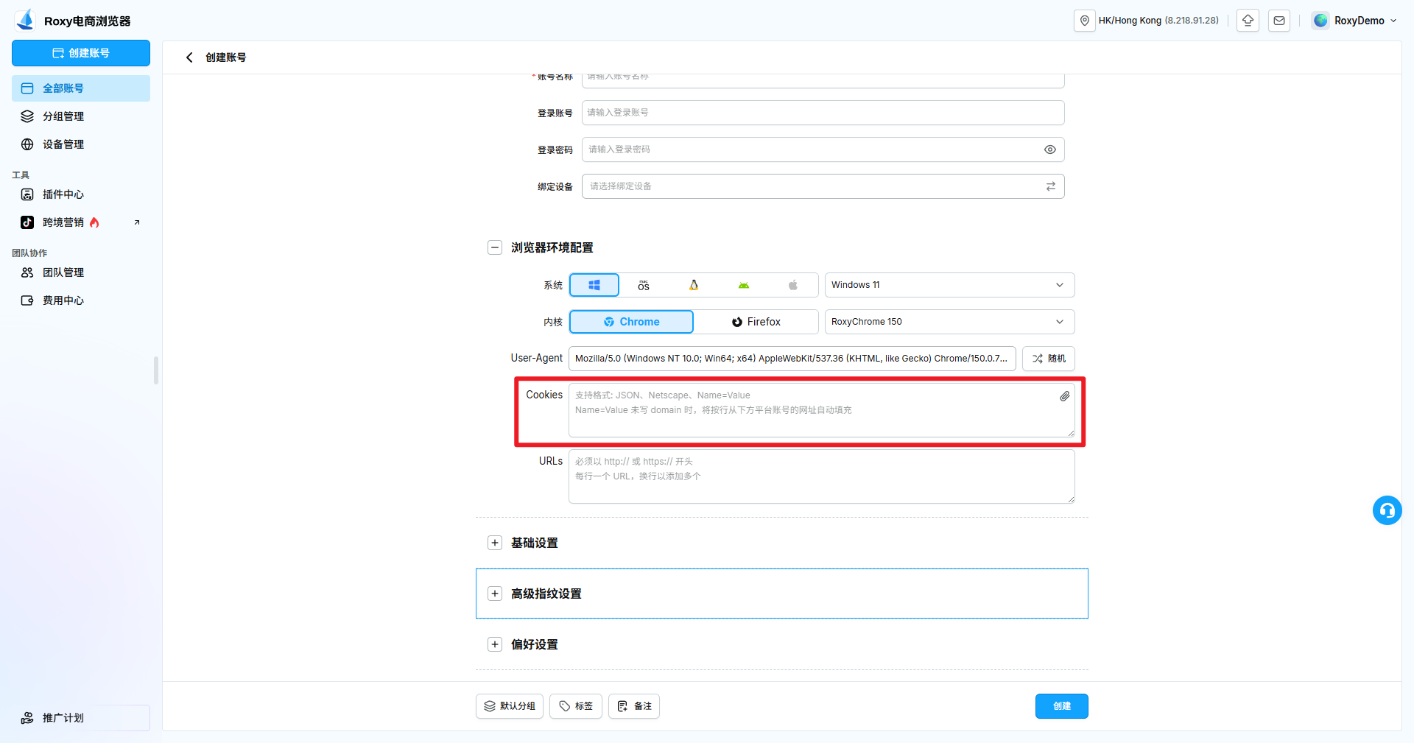This screenshot has width=1414, height=743.
Task: Collapse the 浏览器环境配置 section
Action: [495, 247]
